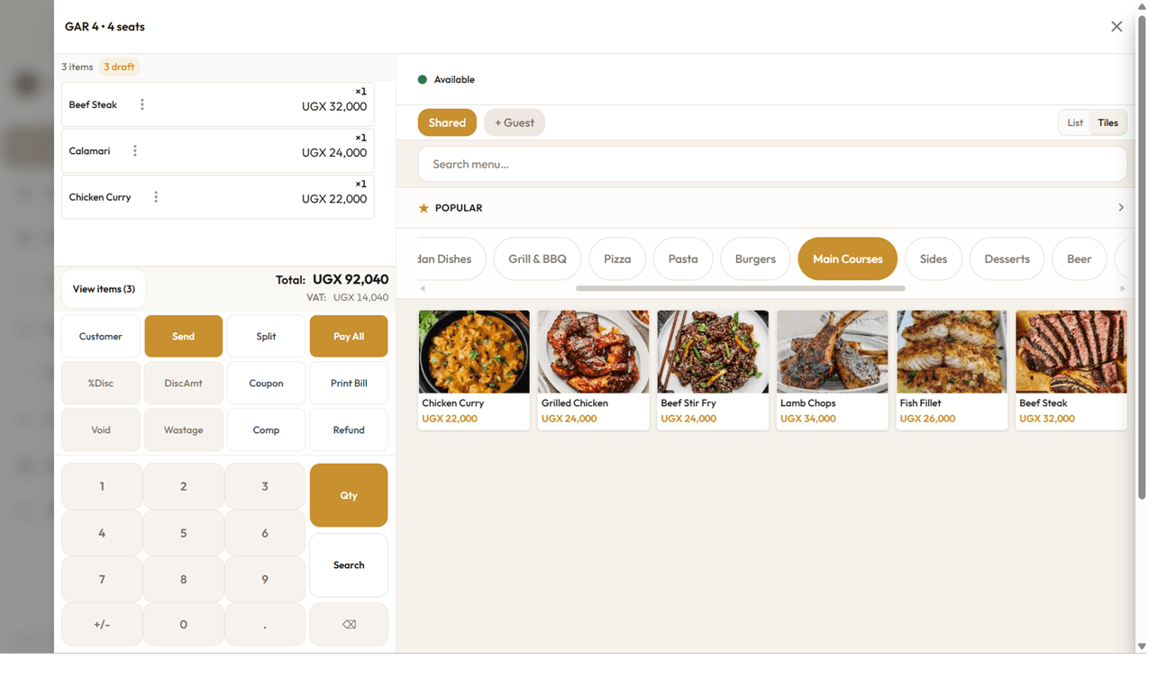Click the page scrollbar up arrow
The width and height of the screenshot is (1157, 678).
coord(1142,6)
